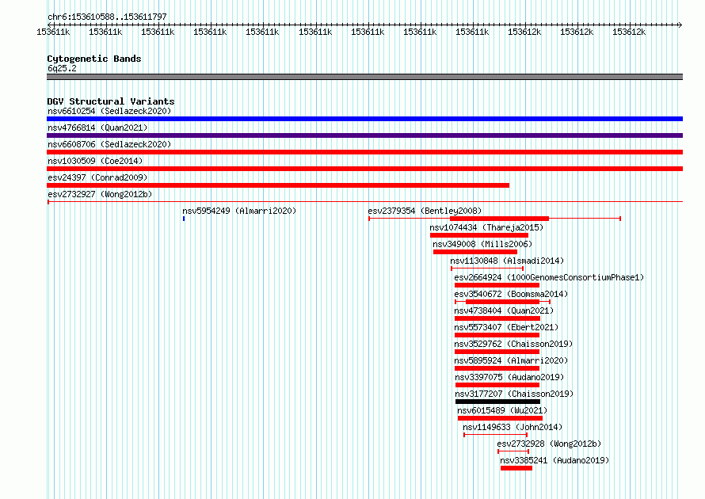Click the esv3540672 variant glyph bar
The width and height of the screenshot is (705, 499).
503,302
